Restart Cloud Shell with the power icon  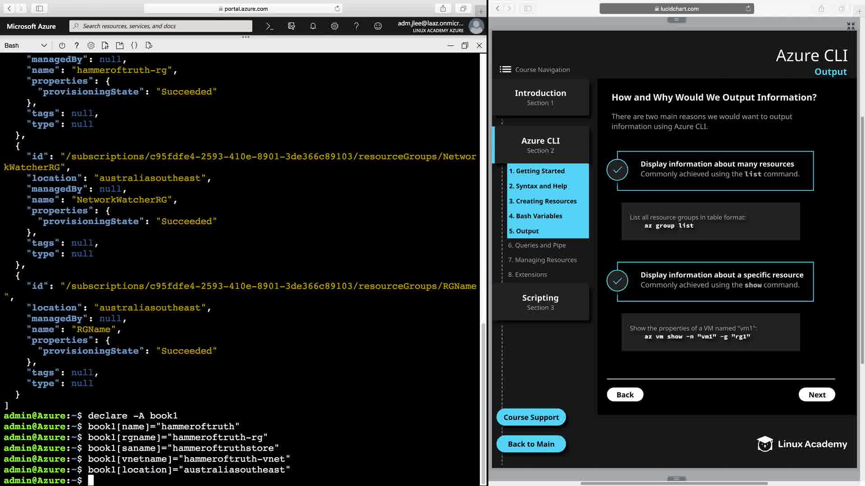tap(62, 45)
